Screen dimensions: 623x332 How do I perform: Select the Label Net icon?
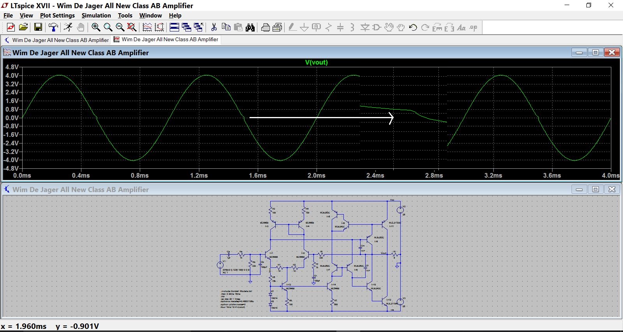coord(317,27)
